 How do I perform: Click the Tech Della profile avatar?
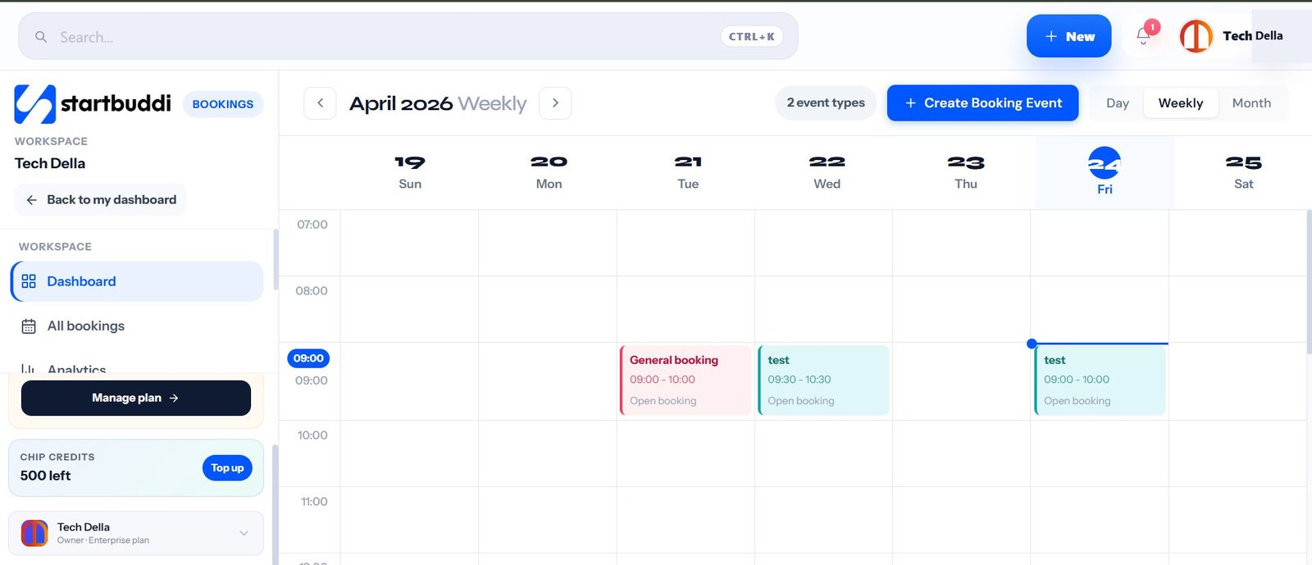[1196, 35]
